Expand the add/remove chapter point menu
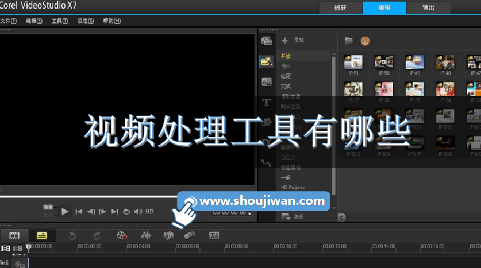This screenshot has width=481, height=268. pyautogui.click(x=19, y=255)
